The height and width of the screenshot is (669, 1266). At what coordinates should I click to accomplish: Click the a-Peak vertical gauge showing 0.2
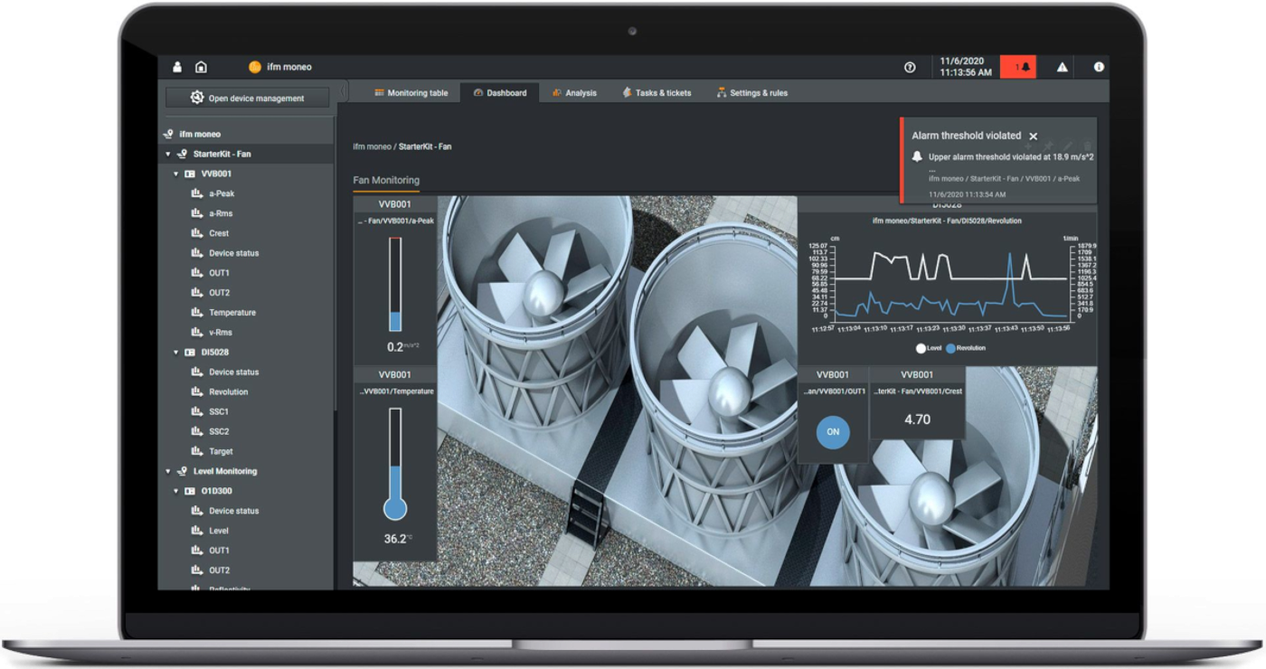(395, 280)
